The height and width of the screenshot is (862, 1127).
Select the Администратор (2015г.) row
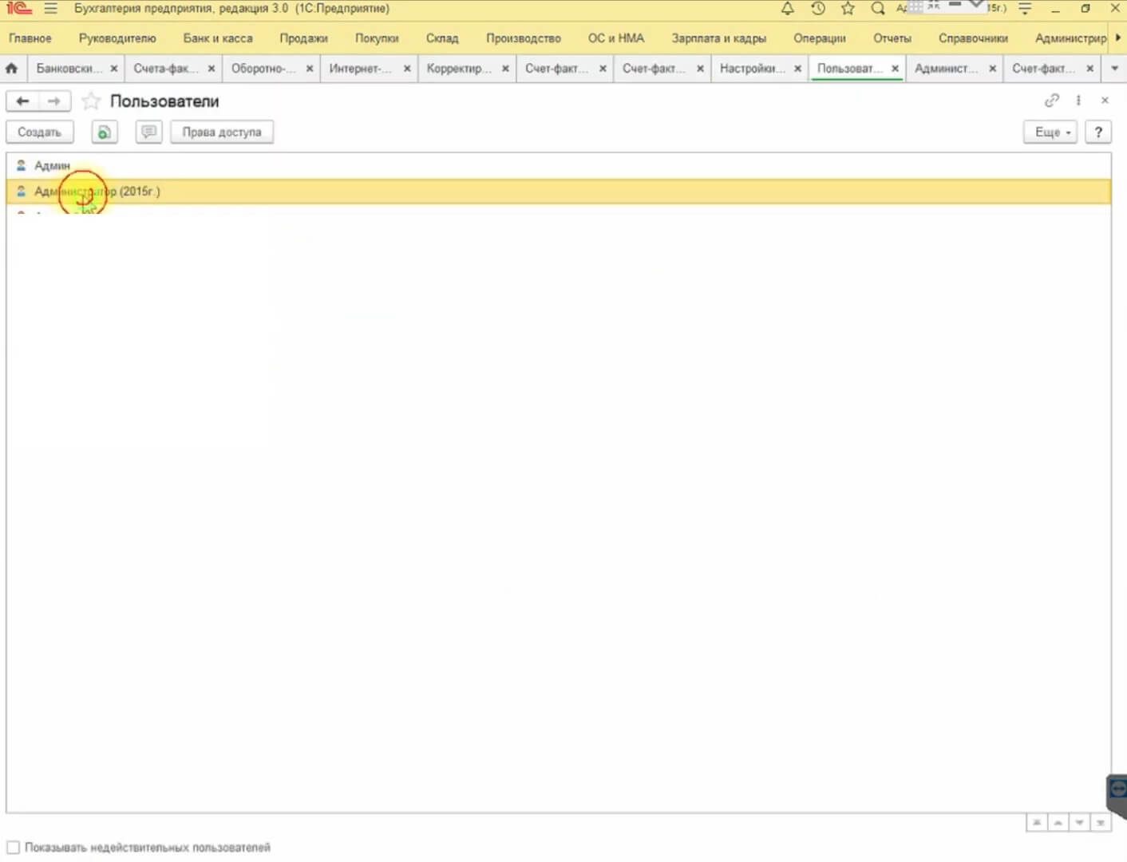(559, 192)
